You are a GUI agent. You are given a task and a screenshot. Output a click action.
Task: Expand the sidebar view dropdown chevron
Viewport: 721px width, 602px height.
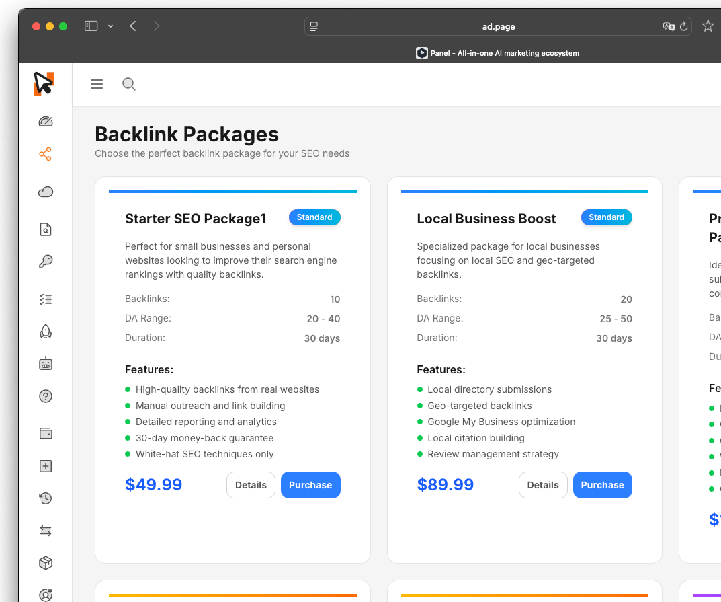point(110,26)
